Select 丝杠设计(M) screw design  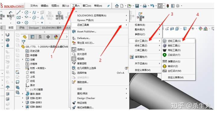(x=178, y=71)
